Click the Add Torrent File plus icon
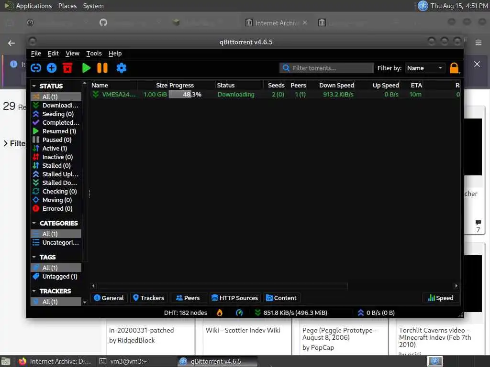This screenshot has height=367, width=490. coord(52,68)
